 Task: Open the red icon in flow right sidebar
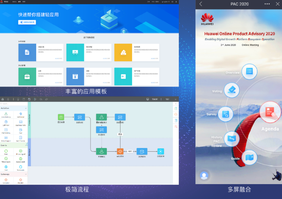point(176,126)
